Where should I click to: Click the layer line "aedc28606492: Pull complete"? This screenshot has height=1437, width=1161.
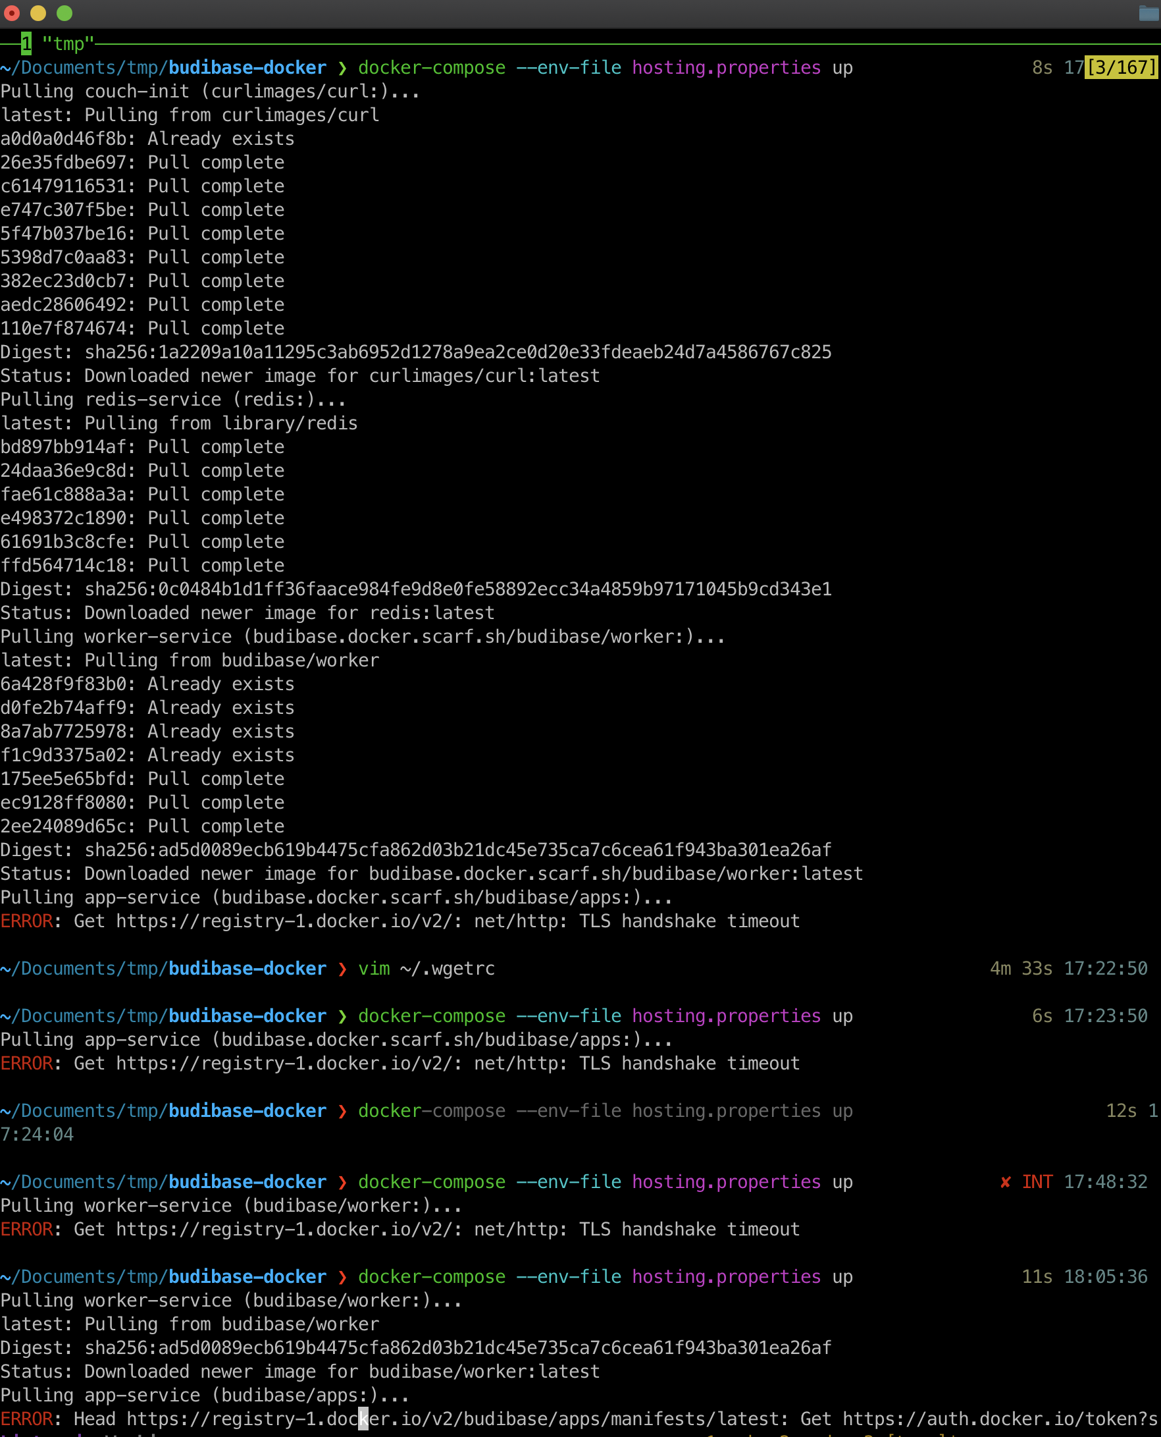142,305
